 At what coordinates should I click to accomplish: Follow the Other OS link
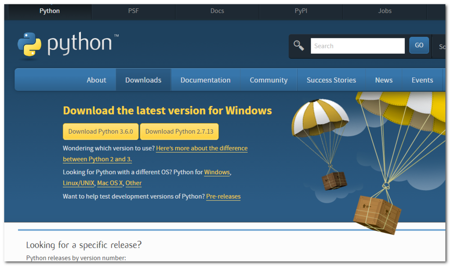click(x=134, y=183)
